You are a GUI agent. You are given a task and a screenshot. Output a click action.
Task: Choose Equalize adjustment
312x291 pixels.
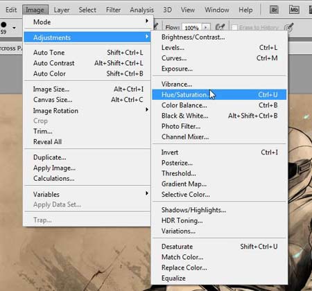pyautogui.click(x=219, y=279)
